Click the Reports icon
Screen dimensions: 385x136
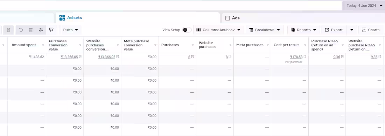pos(293,30)
